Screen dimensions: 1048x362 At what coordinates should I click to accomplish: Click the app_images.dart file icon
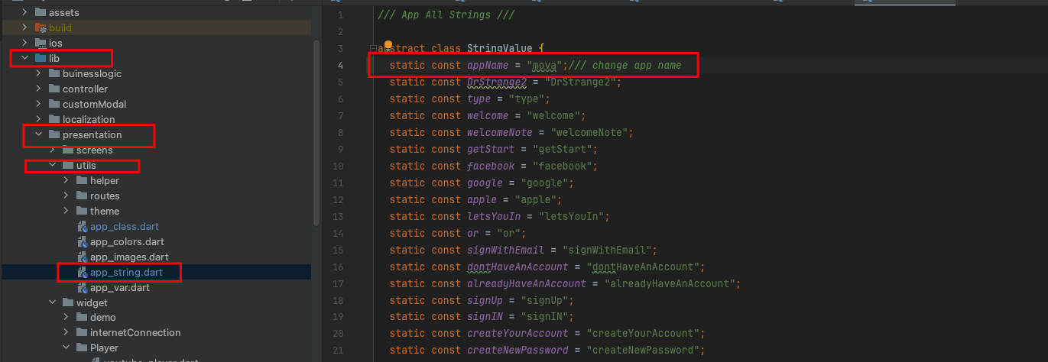click(x=83, y=257)
